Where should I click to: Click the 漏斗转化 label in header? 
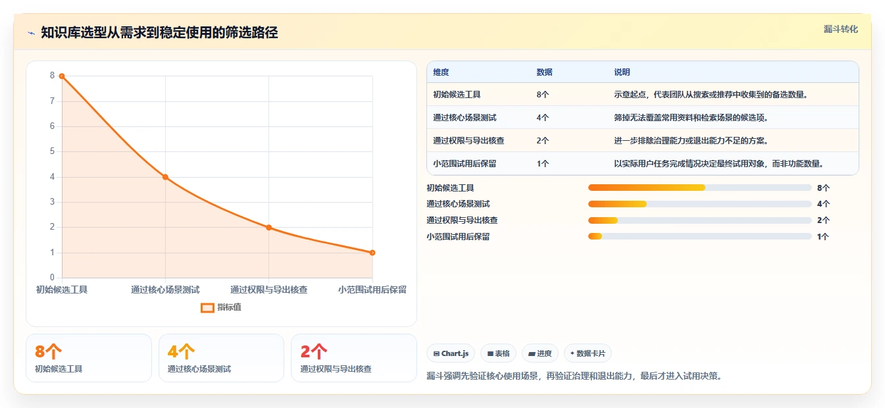pos(841,30)
